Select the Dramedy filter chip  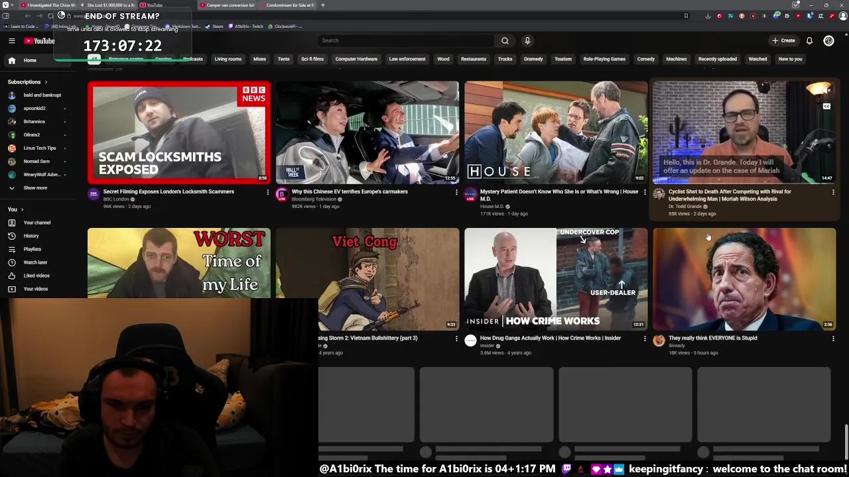[533, 59]
